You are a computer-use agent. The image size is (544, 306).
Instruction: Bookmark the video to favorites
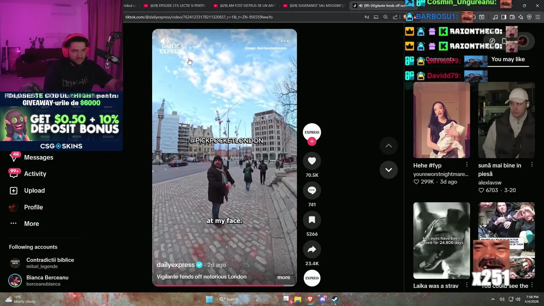coord(312,220)
